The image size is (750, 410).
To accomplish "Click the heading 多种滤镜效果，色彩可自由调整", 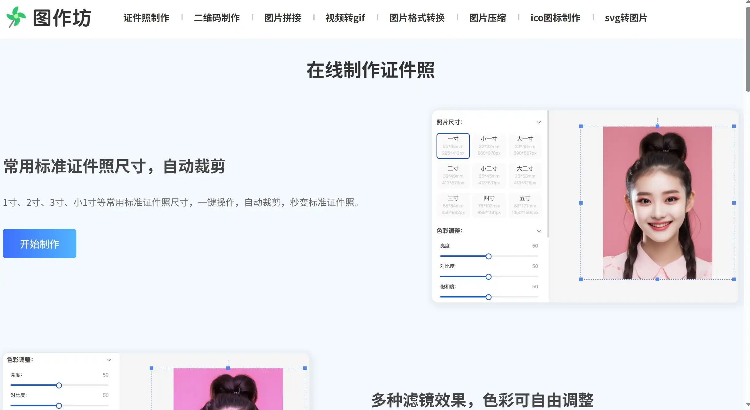I will 482,400.
